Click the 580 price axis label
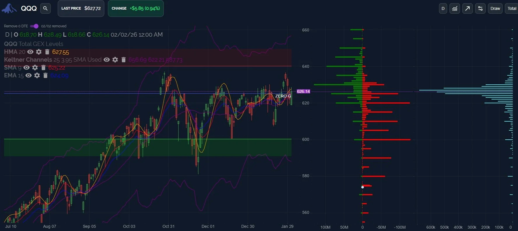Image resolution: width=518 pixels, height=231 pixels. (x=305, y=176)
